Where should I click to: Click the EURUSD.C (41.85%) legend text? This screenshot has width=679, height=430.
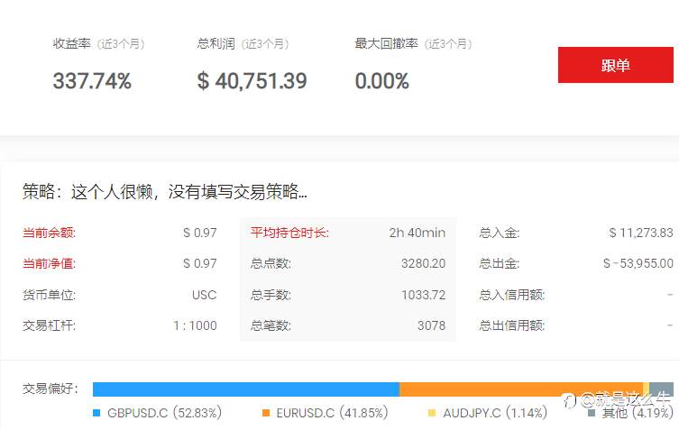tap(332, 413)
